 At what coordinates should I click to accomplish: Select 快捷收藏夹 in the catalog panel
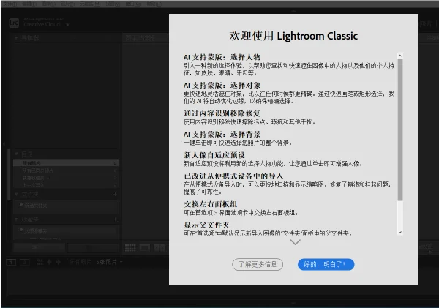(66, 178)
